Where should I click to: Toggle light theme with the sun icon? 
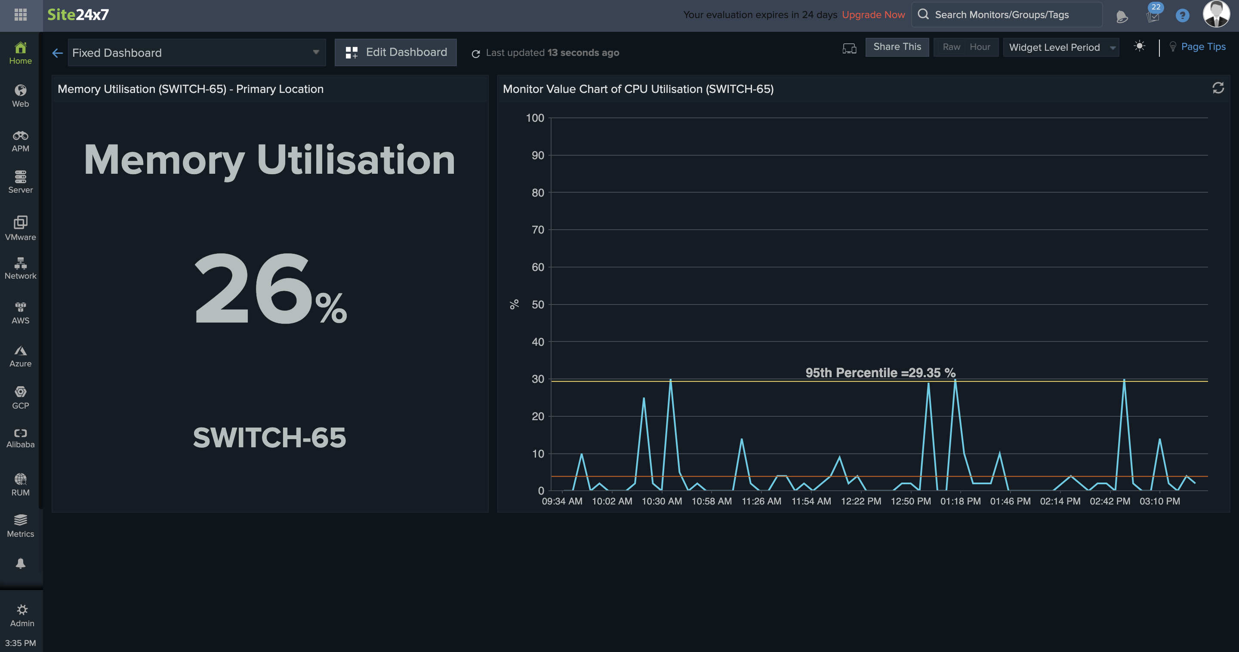point(1139,46)
